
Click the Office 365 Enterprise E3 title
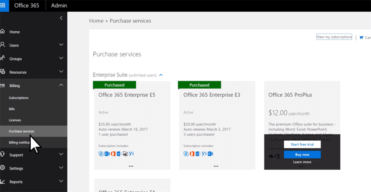point(212,95)
